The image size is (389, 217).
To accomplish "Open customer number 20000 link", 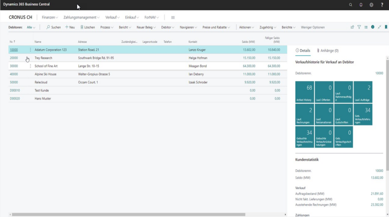I will click(14, 58).
